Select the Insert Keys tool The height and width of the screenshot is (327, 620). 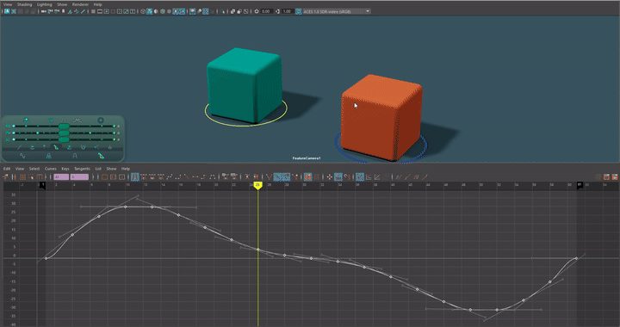14,177
